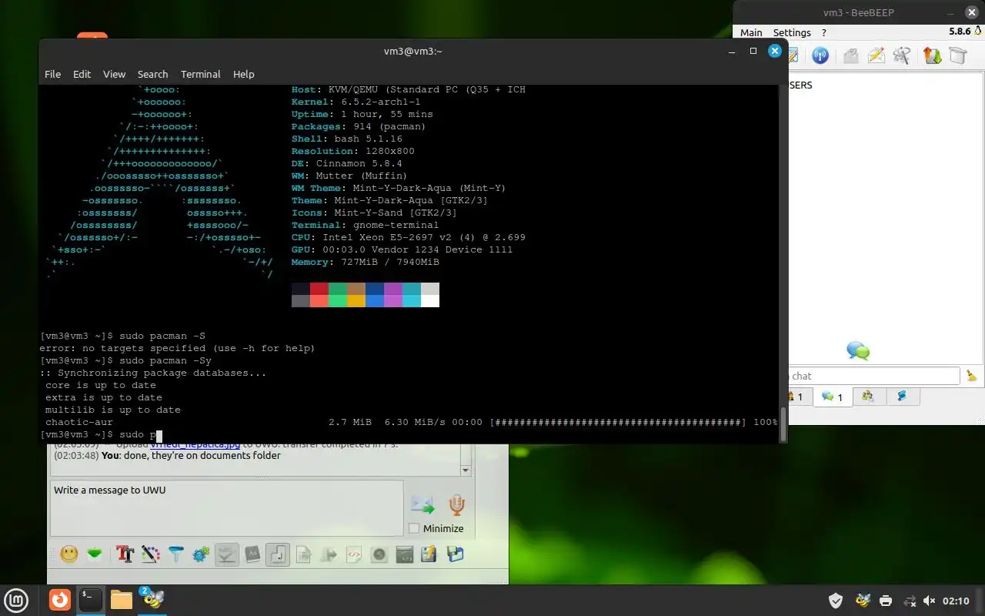
Task: Click the muted volume tray icon
Action: pos(929,601)
